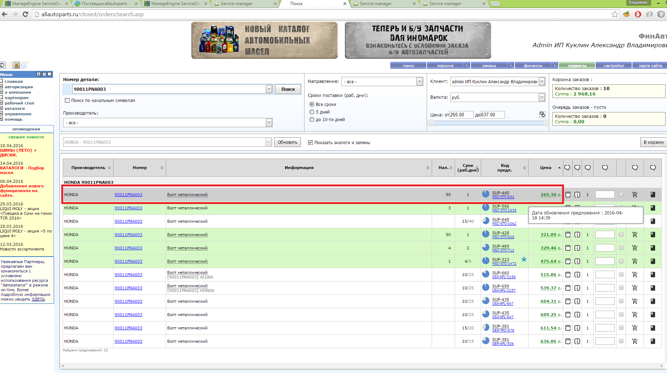
Task: Select the Все сроки radio option
Action: [x=312, y=105]
